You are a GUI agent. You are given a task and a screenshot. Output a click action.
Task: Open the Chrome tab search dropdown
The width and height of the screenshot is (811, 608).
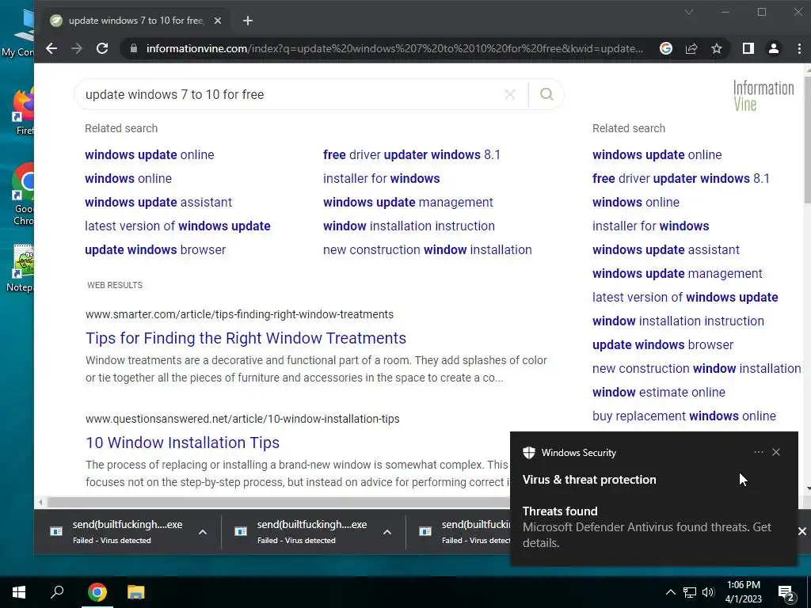pyautogui.click(x=688, y=13)
